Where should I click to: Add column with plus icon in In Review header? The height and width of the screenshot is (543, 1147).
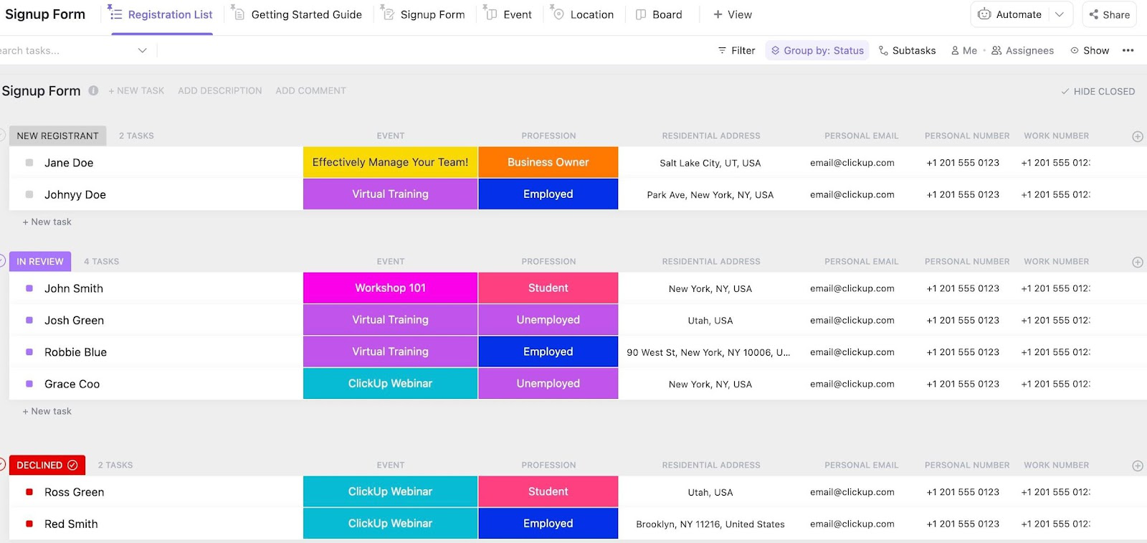1137,263
